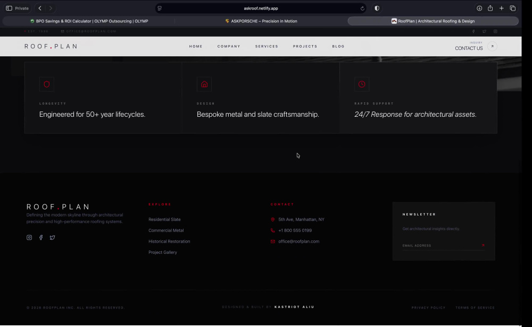Image resolution: width=532 pixels, height=327 pixels.
Task: Click the phone icon beside +1 800 555 0199
Action: pyautogui.click(x=273, y=230)
